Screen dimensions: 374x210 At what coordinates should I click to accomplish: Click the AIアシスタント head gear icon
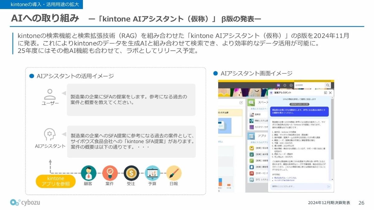coord(50,134)
